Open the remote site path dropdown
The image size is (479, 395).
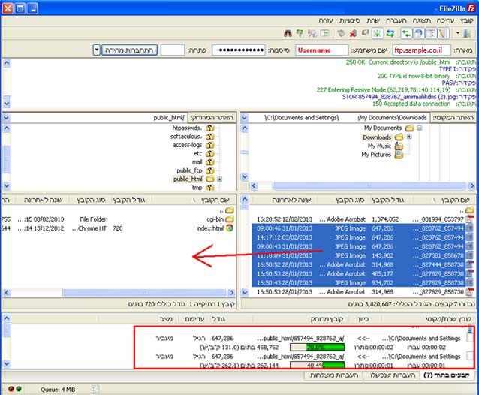(x=6, y=118)
